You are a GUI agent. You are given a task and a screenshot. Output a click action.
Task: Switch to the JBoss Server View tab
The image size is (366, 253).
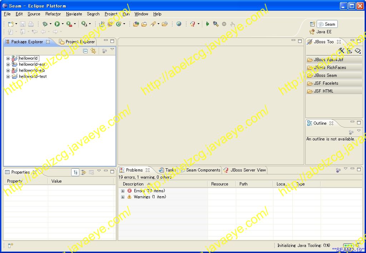point(244,170)
